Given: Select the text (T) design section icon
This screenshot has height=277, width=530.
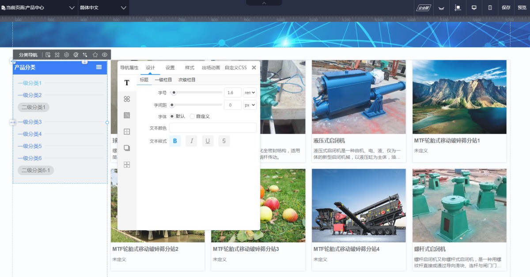Looking at the screenshot, I should [127, 82].
